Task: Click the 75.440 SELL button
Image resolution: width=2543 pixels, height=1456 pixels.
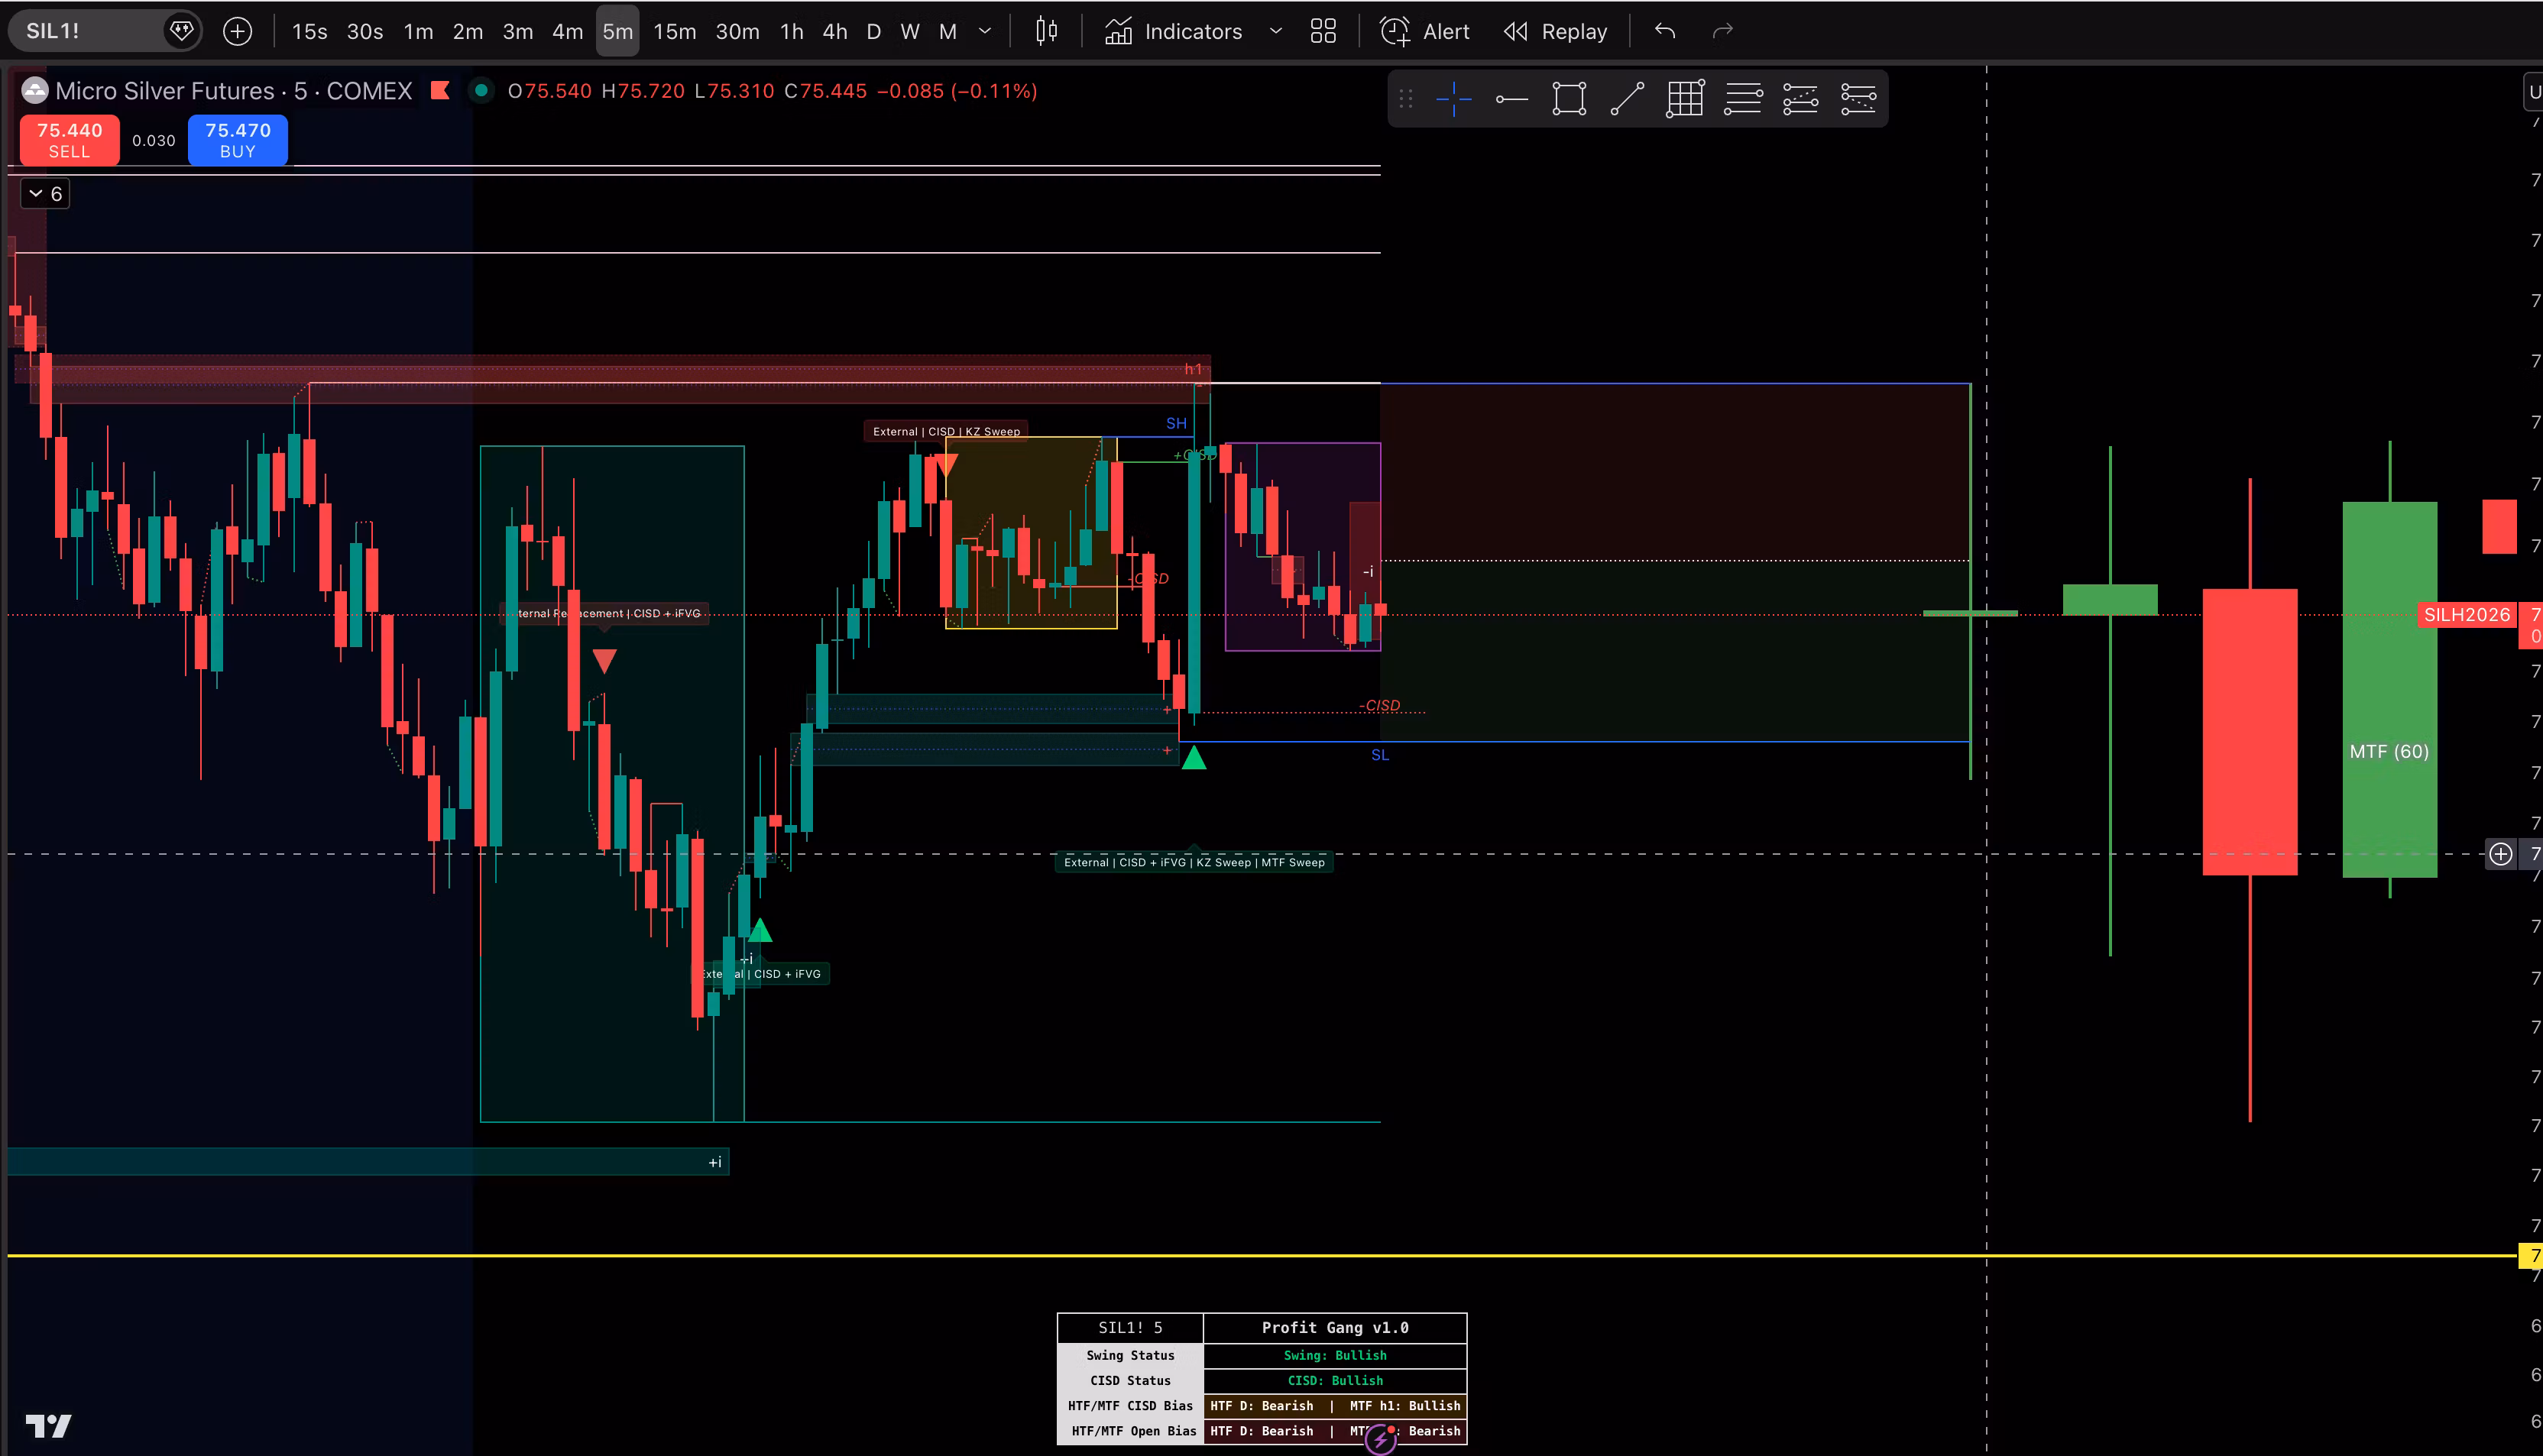Action: pos(69,140)
